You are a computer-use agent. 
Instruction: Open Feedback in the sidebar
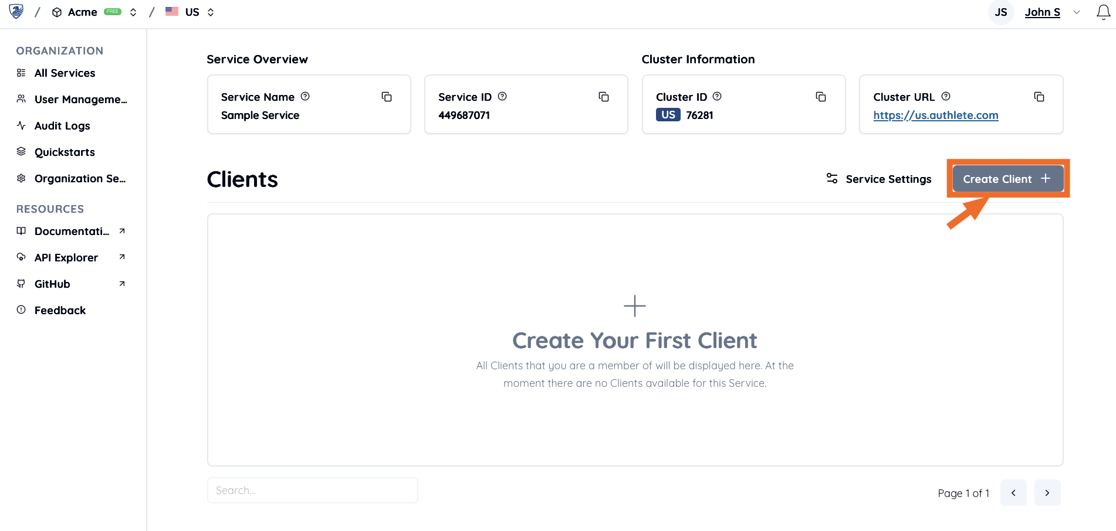60,311
